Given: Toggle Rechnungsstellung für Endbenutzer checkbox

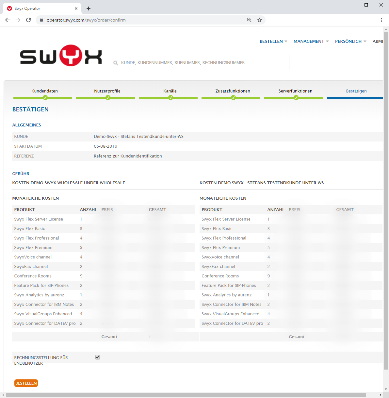Looking at the screenshot, I should pyautogui.click(x=97, y=357).
